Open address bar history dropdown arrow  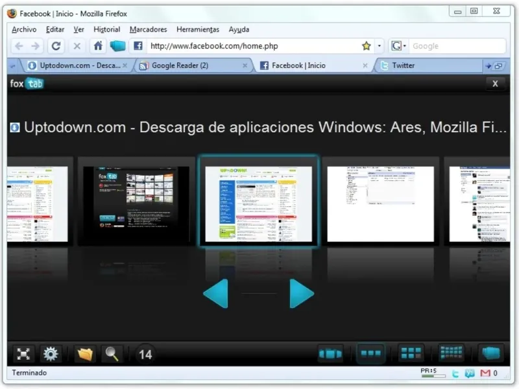point(380,45)
